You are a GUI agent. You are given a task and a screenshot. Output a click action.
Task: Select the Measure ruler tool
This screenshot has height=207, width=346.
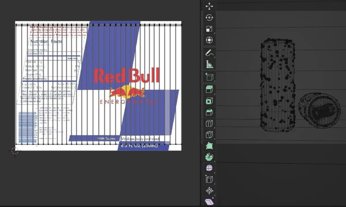(x=209, y=64)
